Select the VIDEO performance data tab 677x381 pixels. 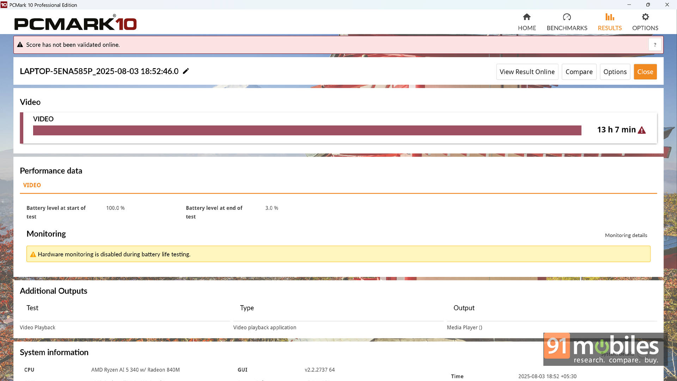click(32, 185)
